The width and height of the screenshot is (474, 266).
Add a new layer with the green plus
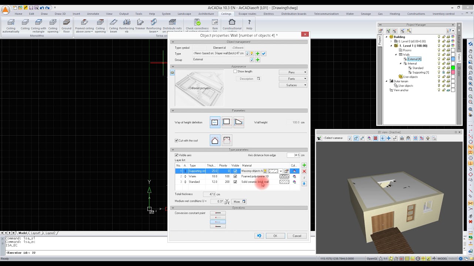point(304,165)
